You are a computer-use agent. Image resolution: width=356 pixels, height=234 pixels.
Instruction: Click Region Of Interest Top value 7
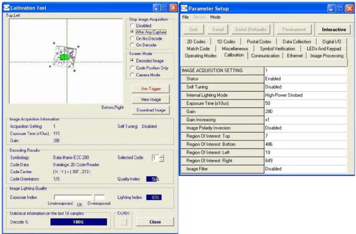click(306, 136)
